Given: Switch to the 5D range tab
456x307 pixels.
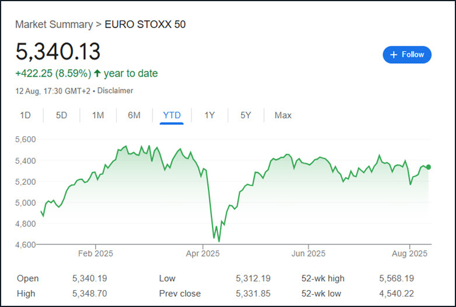Looking at the screenshot, I should tap(61, 115).
